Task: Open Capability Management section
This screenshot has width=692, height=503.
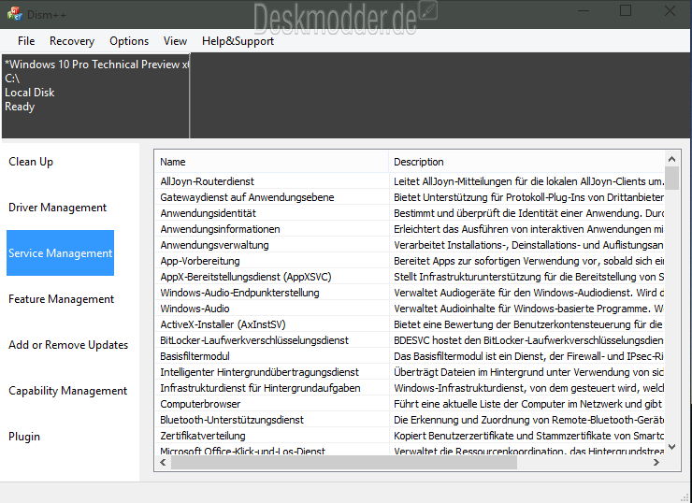Action: (67, 391)
